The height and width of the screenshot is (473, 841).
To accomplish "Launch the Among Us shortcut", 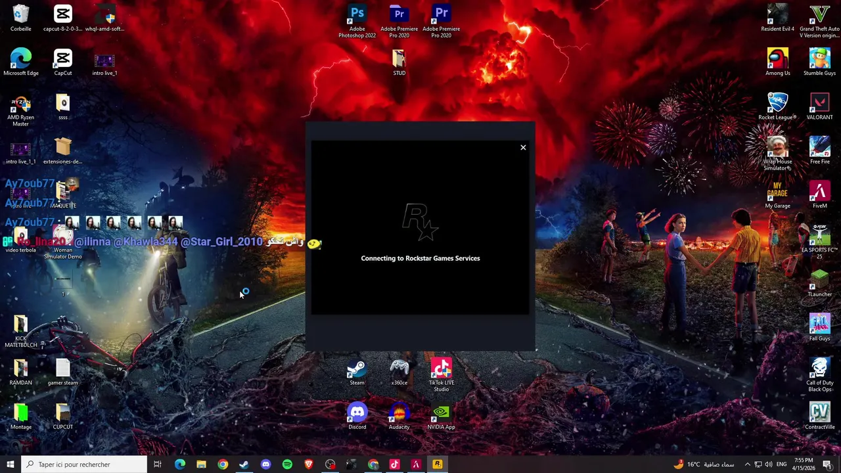I will [777, 62].
